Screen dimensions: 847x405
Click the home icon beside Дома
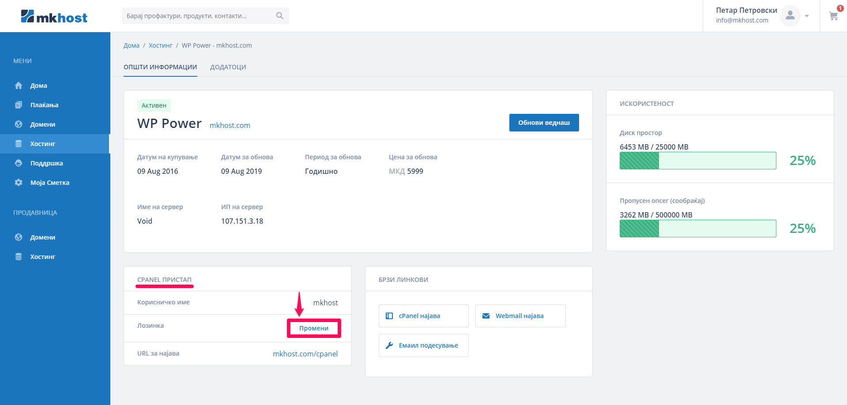coord(19,86)
